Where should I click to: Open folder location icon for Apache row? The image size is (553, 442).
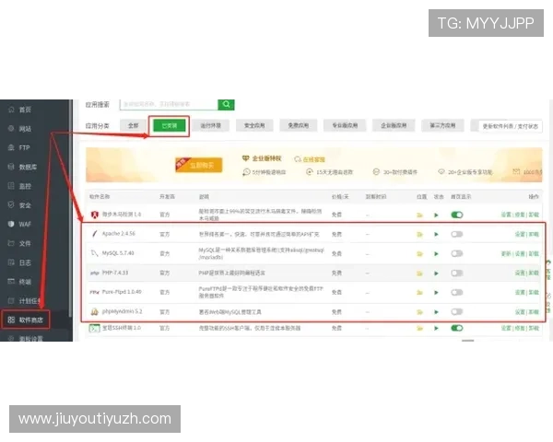[419, 235]
